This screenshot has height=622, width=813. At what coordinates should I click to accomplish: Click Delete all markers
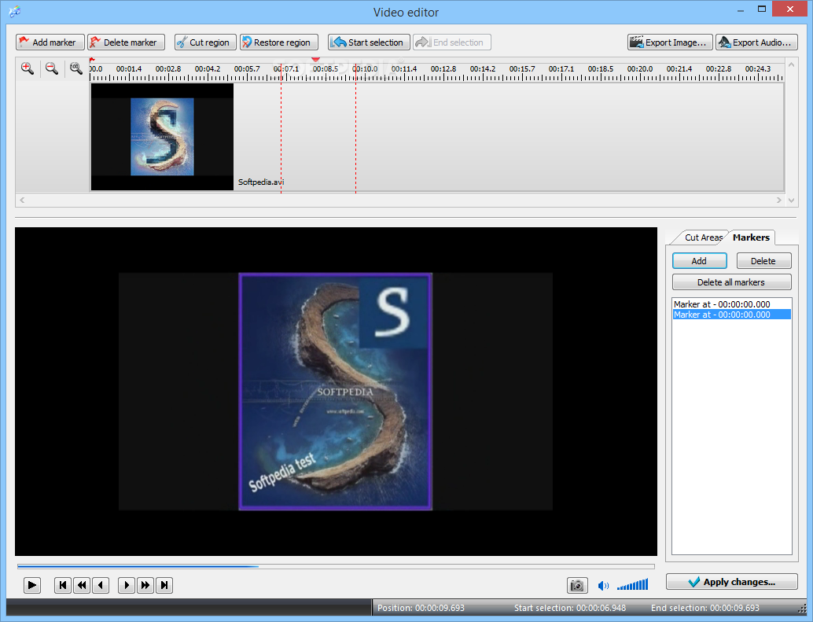[731, 282]
